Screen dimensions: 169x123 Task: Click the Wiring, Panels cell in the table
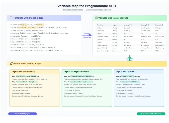[x=147, y=48]
